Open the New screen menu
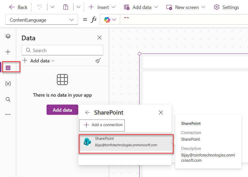Screen dimensions: 248x177 pyautogui.click(x=186, y=7)
